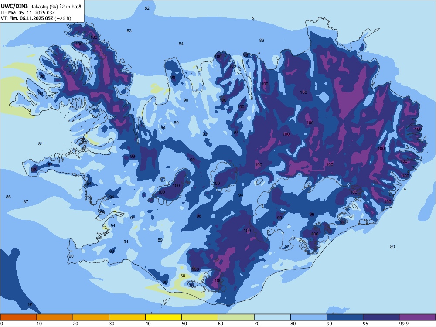Select the orange 10–20 legend color block
The height and width of the screenshot is (327, 436).
point(55,317)
